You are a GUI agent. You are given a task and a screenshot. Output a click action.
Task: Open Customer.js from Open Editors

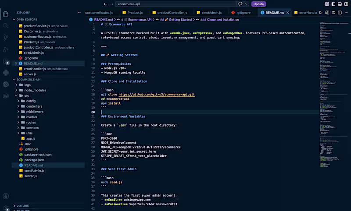click(x=32, y=31)
